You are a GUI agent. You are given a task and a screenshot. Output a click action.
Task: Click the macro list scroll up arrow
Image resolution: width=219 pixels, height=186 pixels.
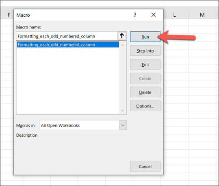pos(122,45)
